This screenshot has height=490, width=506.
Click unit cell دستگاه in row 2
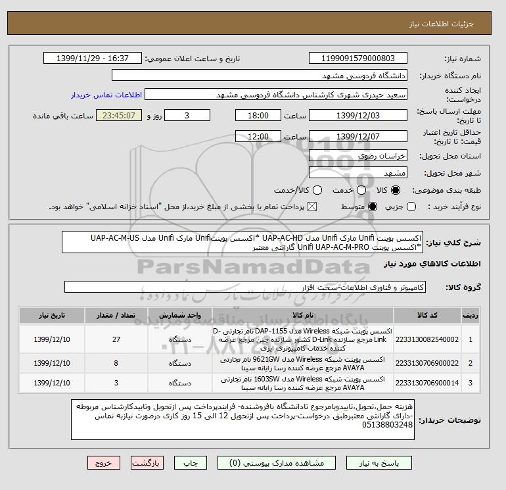coord(180,363)
